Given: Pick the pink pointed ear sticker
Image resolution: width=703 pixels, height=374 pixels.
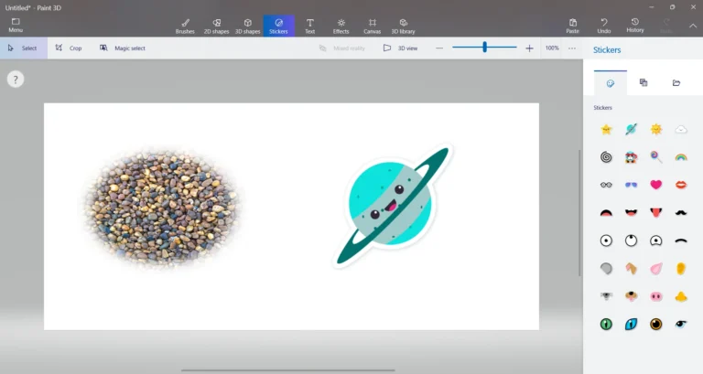Looking at the screenshot, I should pyautogui.click(x=656, y=268).
